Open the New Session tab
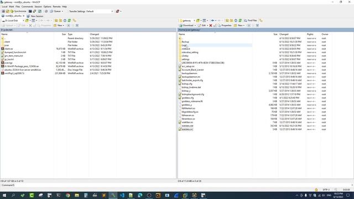Viewport: 354px width, 199px height. 35,16
